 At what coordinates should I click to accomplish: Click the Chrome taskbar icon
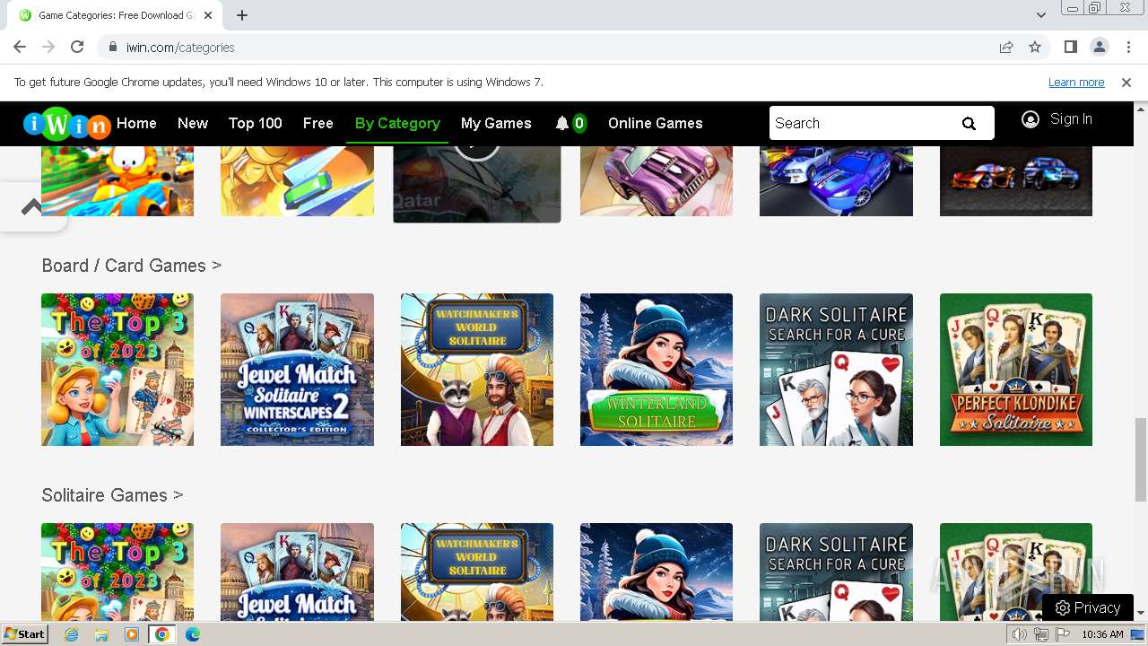[162, 634]
